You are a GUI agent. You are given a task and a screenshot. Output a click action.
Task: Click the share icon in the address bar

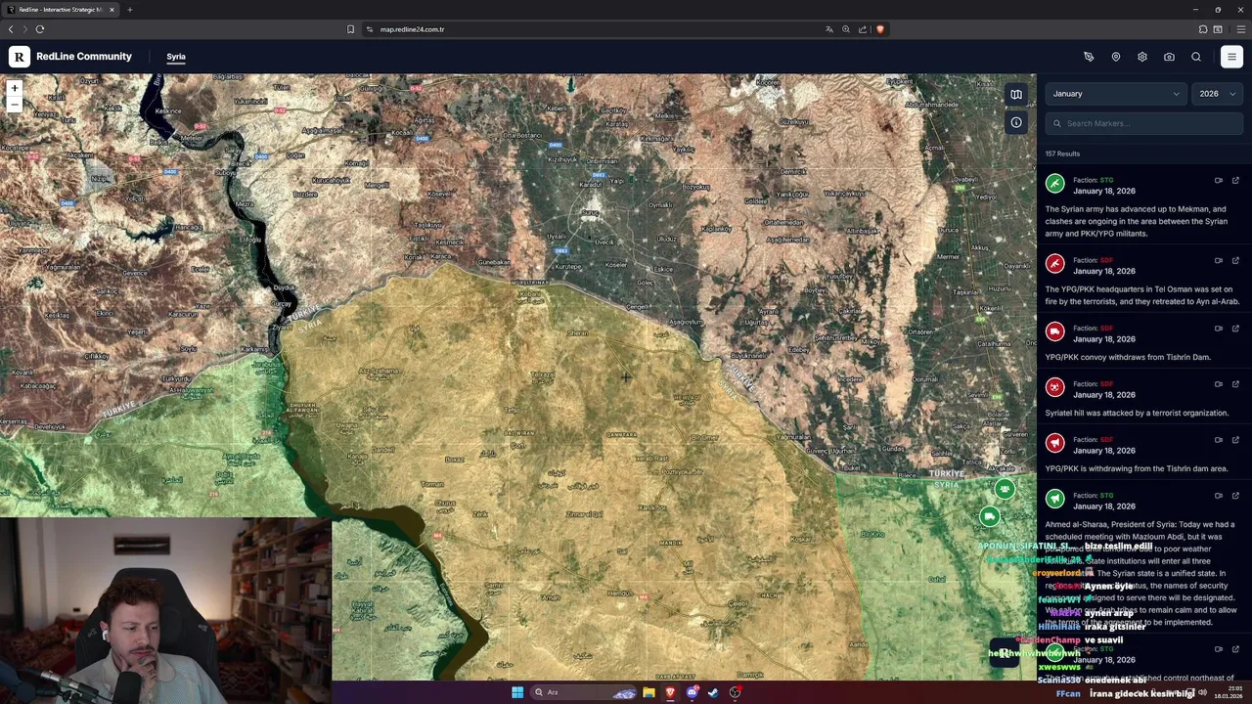[863, 29]
